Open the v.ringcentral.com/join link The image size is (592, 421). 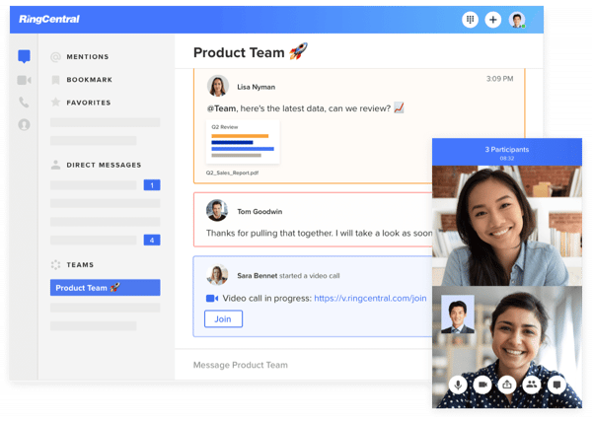[370, 298]
